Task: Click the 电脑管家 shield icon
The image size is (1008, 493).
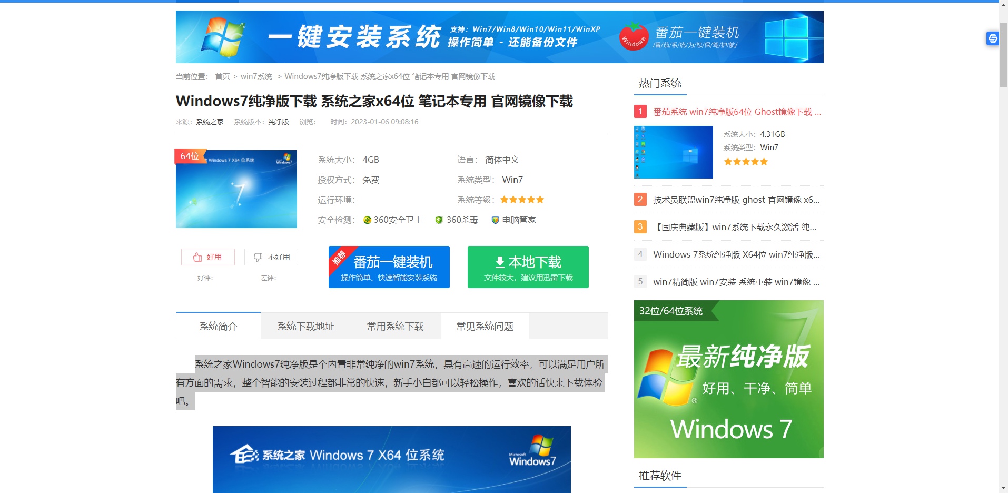Action: (495, 220)
